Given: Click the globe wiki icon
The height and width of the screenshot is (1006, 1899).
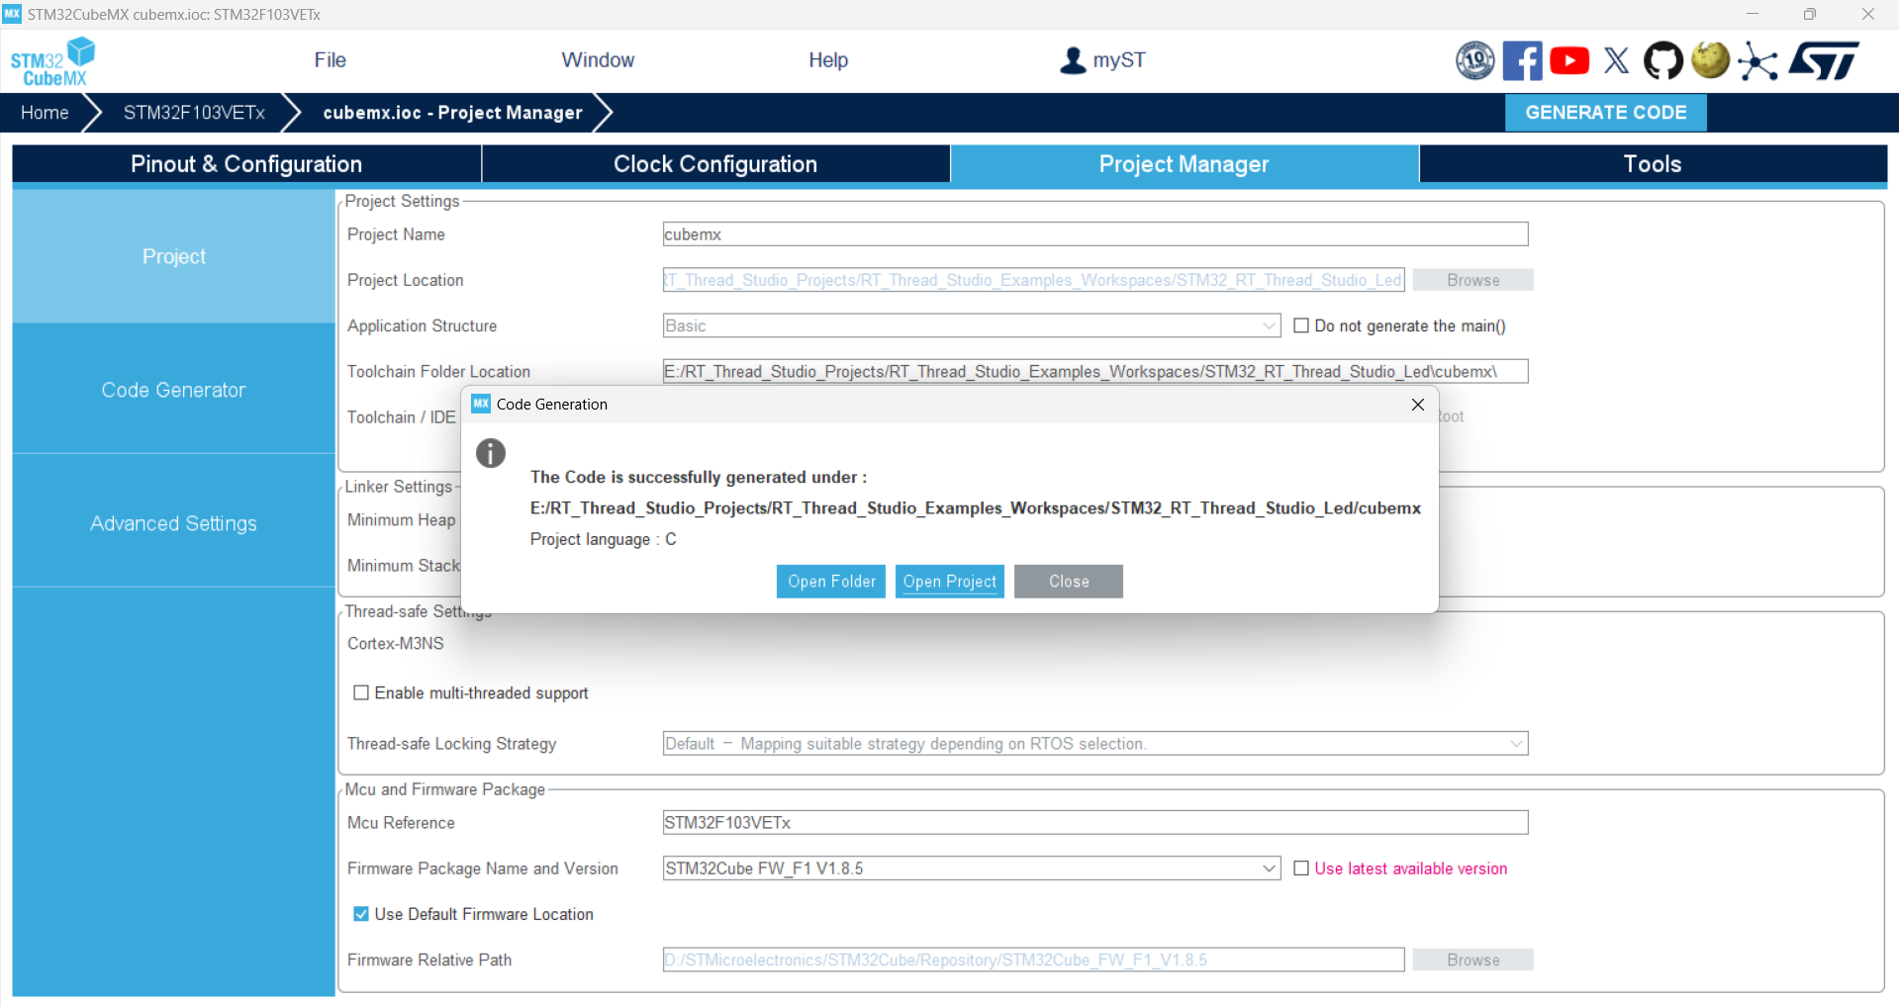Looking at the screenshot, I should pyautogui.click(x=1710, y=60).
